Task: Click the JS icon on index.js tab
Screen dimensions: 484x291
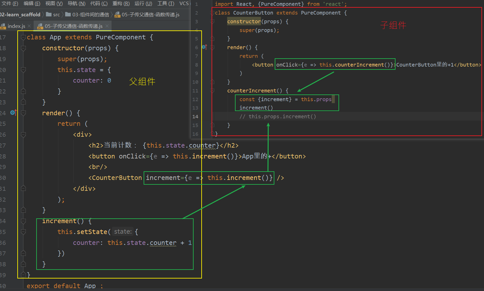Action: click(3, 26)
